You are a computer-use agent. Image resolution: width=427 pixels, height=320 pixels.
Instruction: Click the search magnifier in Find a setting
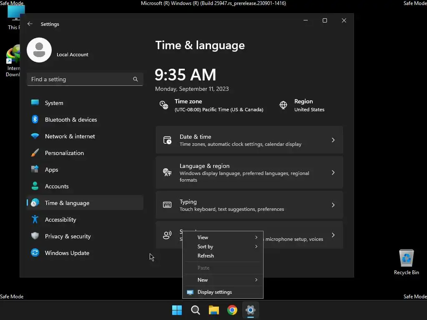(136, 79)
